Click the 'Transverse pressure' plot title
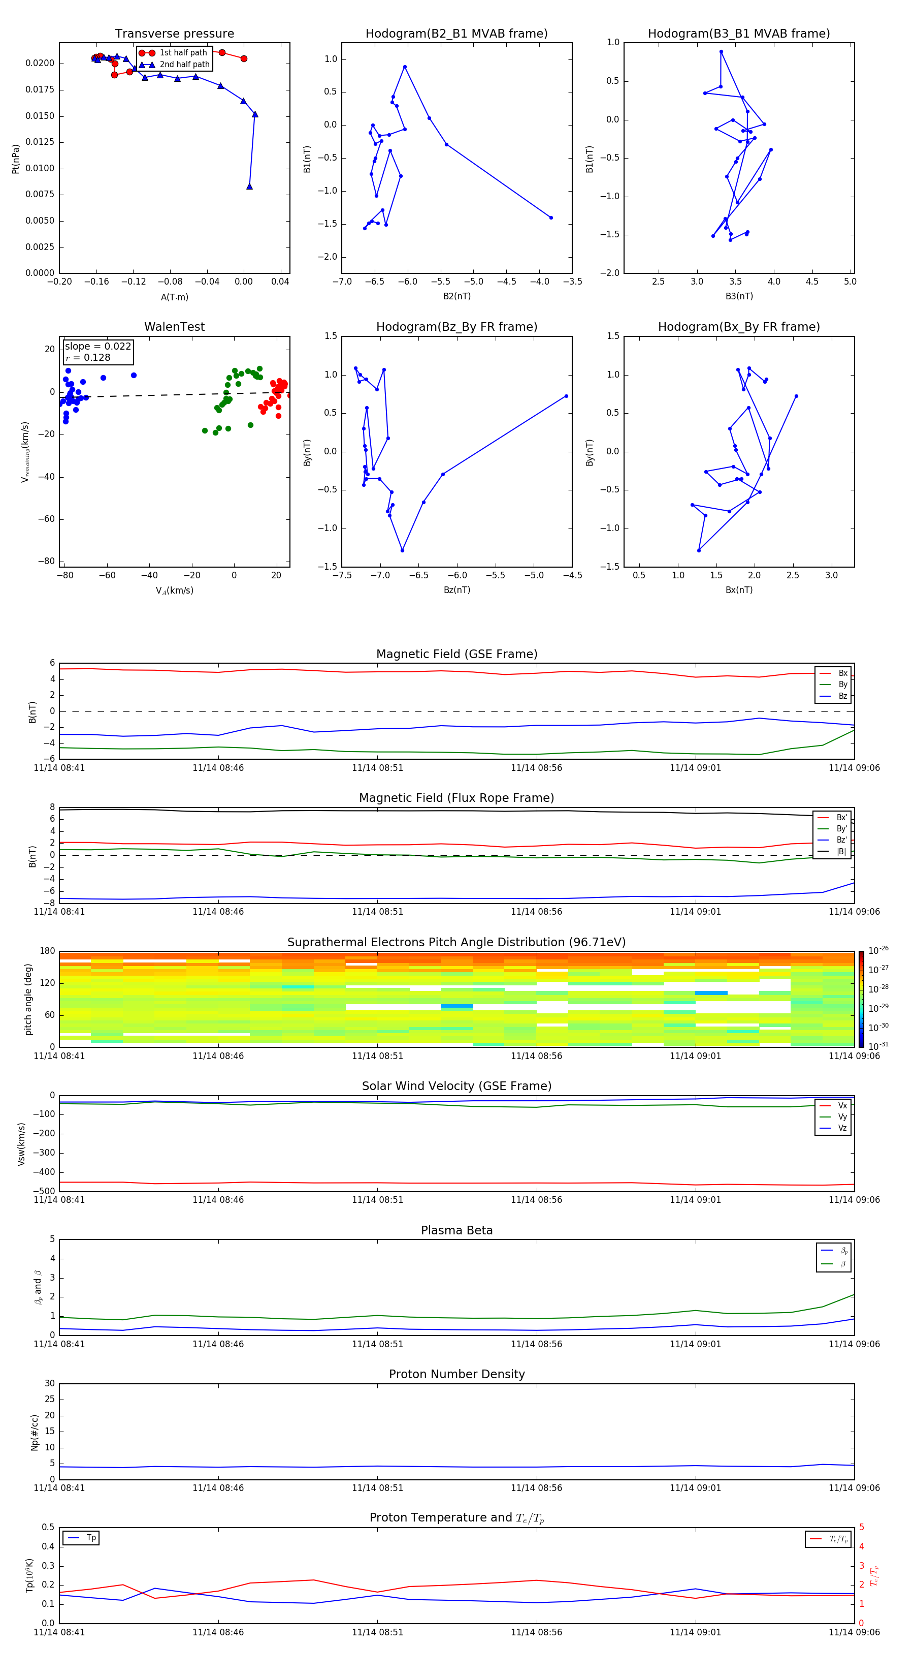 (x=174, y=34)
